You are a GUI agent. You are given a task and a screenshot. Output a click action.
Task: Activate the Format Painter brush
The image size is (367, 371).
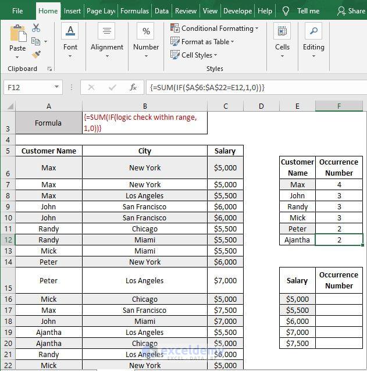[36, 55]
